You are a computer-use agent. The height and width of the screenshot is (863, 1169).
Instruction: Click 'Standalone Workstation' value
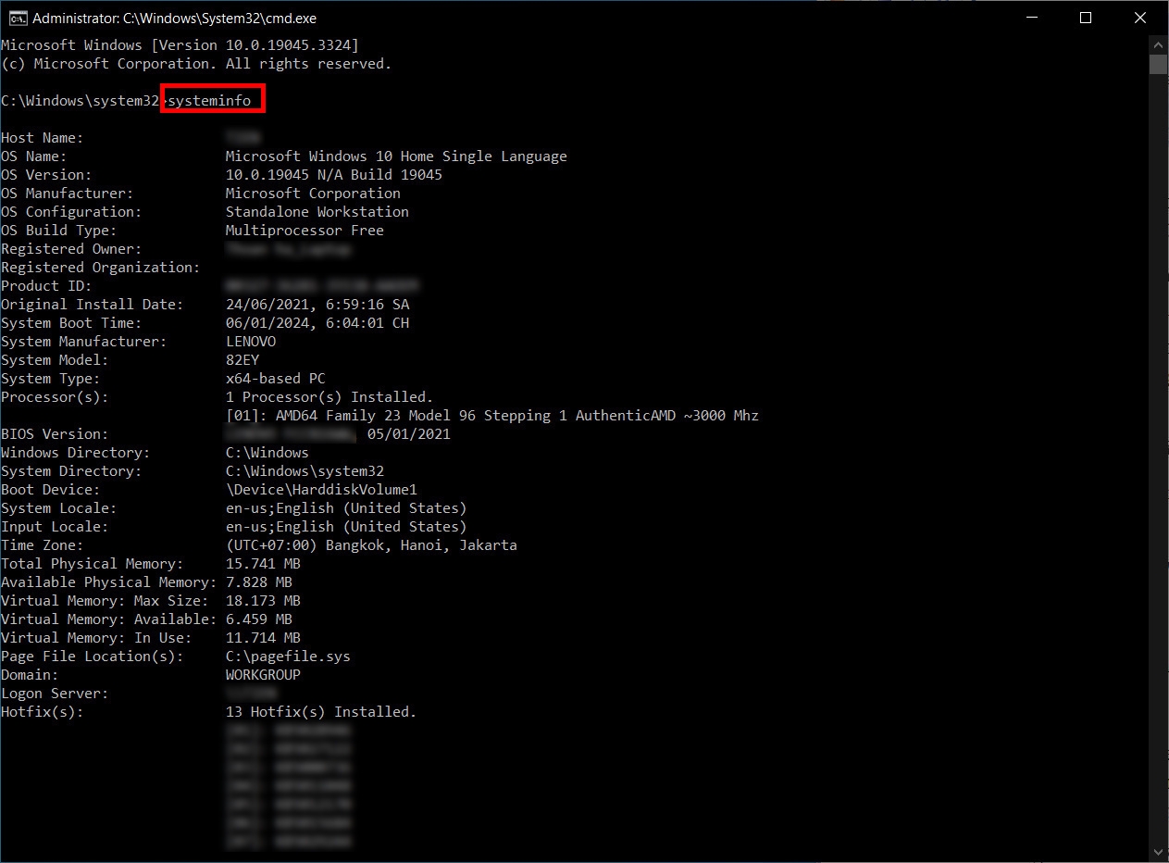click(317, 212)
